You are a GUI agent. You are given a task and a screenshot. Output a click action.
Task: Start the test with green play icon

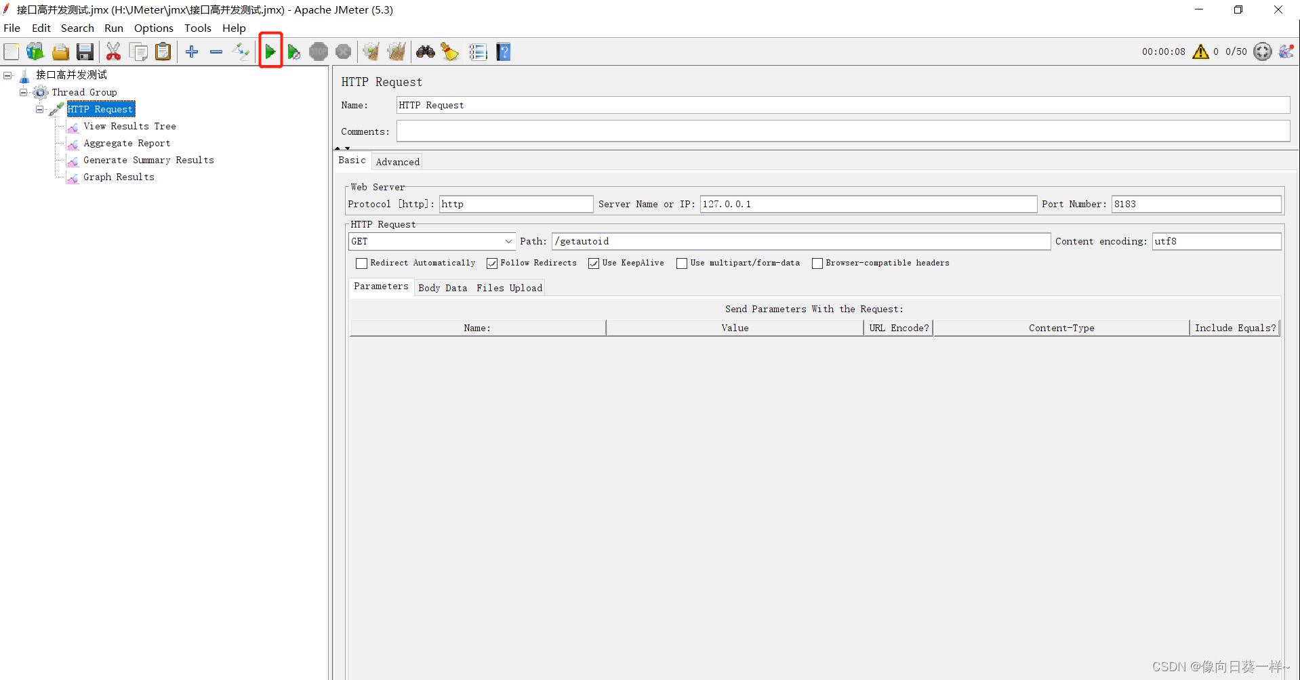[x=270, y=51]
